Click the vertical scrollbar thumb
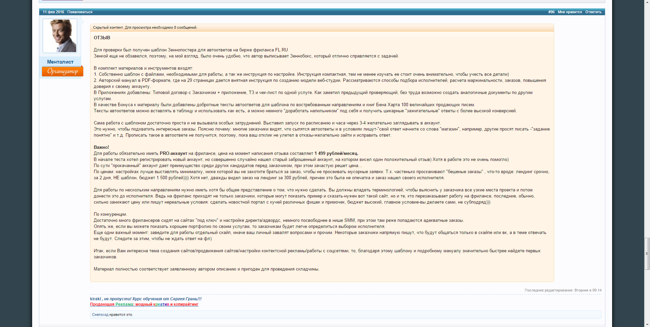The image size is (650, 327). [647, 254]
